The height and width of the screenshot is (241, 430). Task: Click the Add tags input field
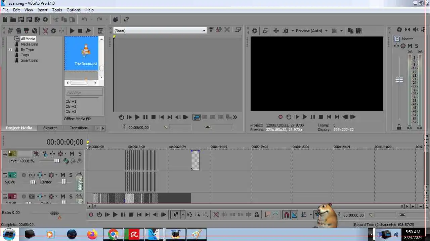(84, 92)
